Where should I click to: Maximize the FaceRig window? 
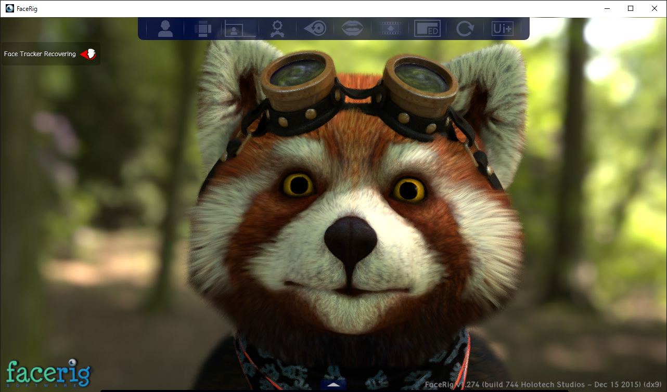pos(631,8)
